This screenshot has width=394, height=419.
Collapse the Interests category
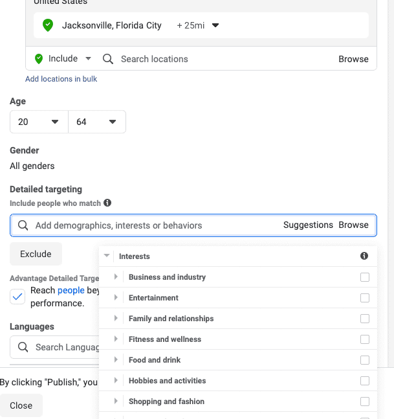(x=107, y=255)
